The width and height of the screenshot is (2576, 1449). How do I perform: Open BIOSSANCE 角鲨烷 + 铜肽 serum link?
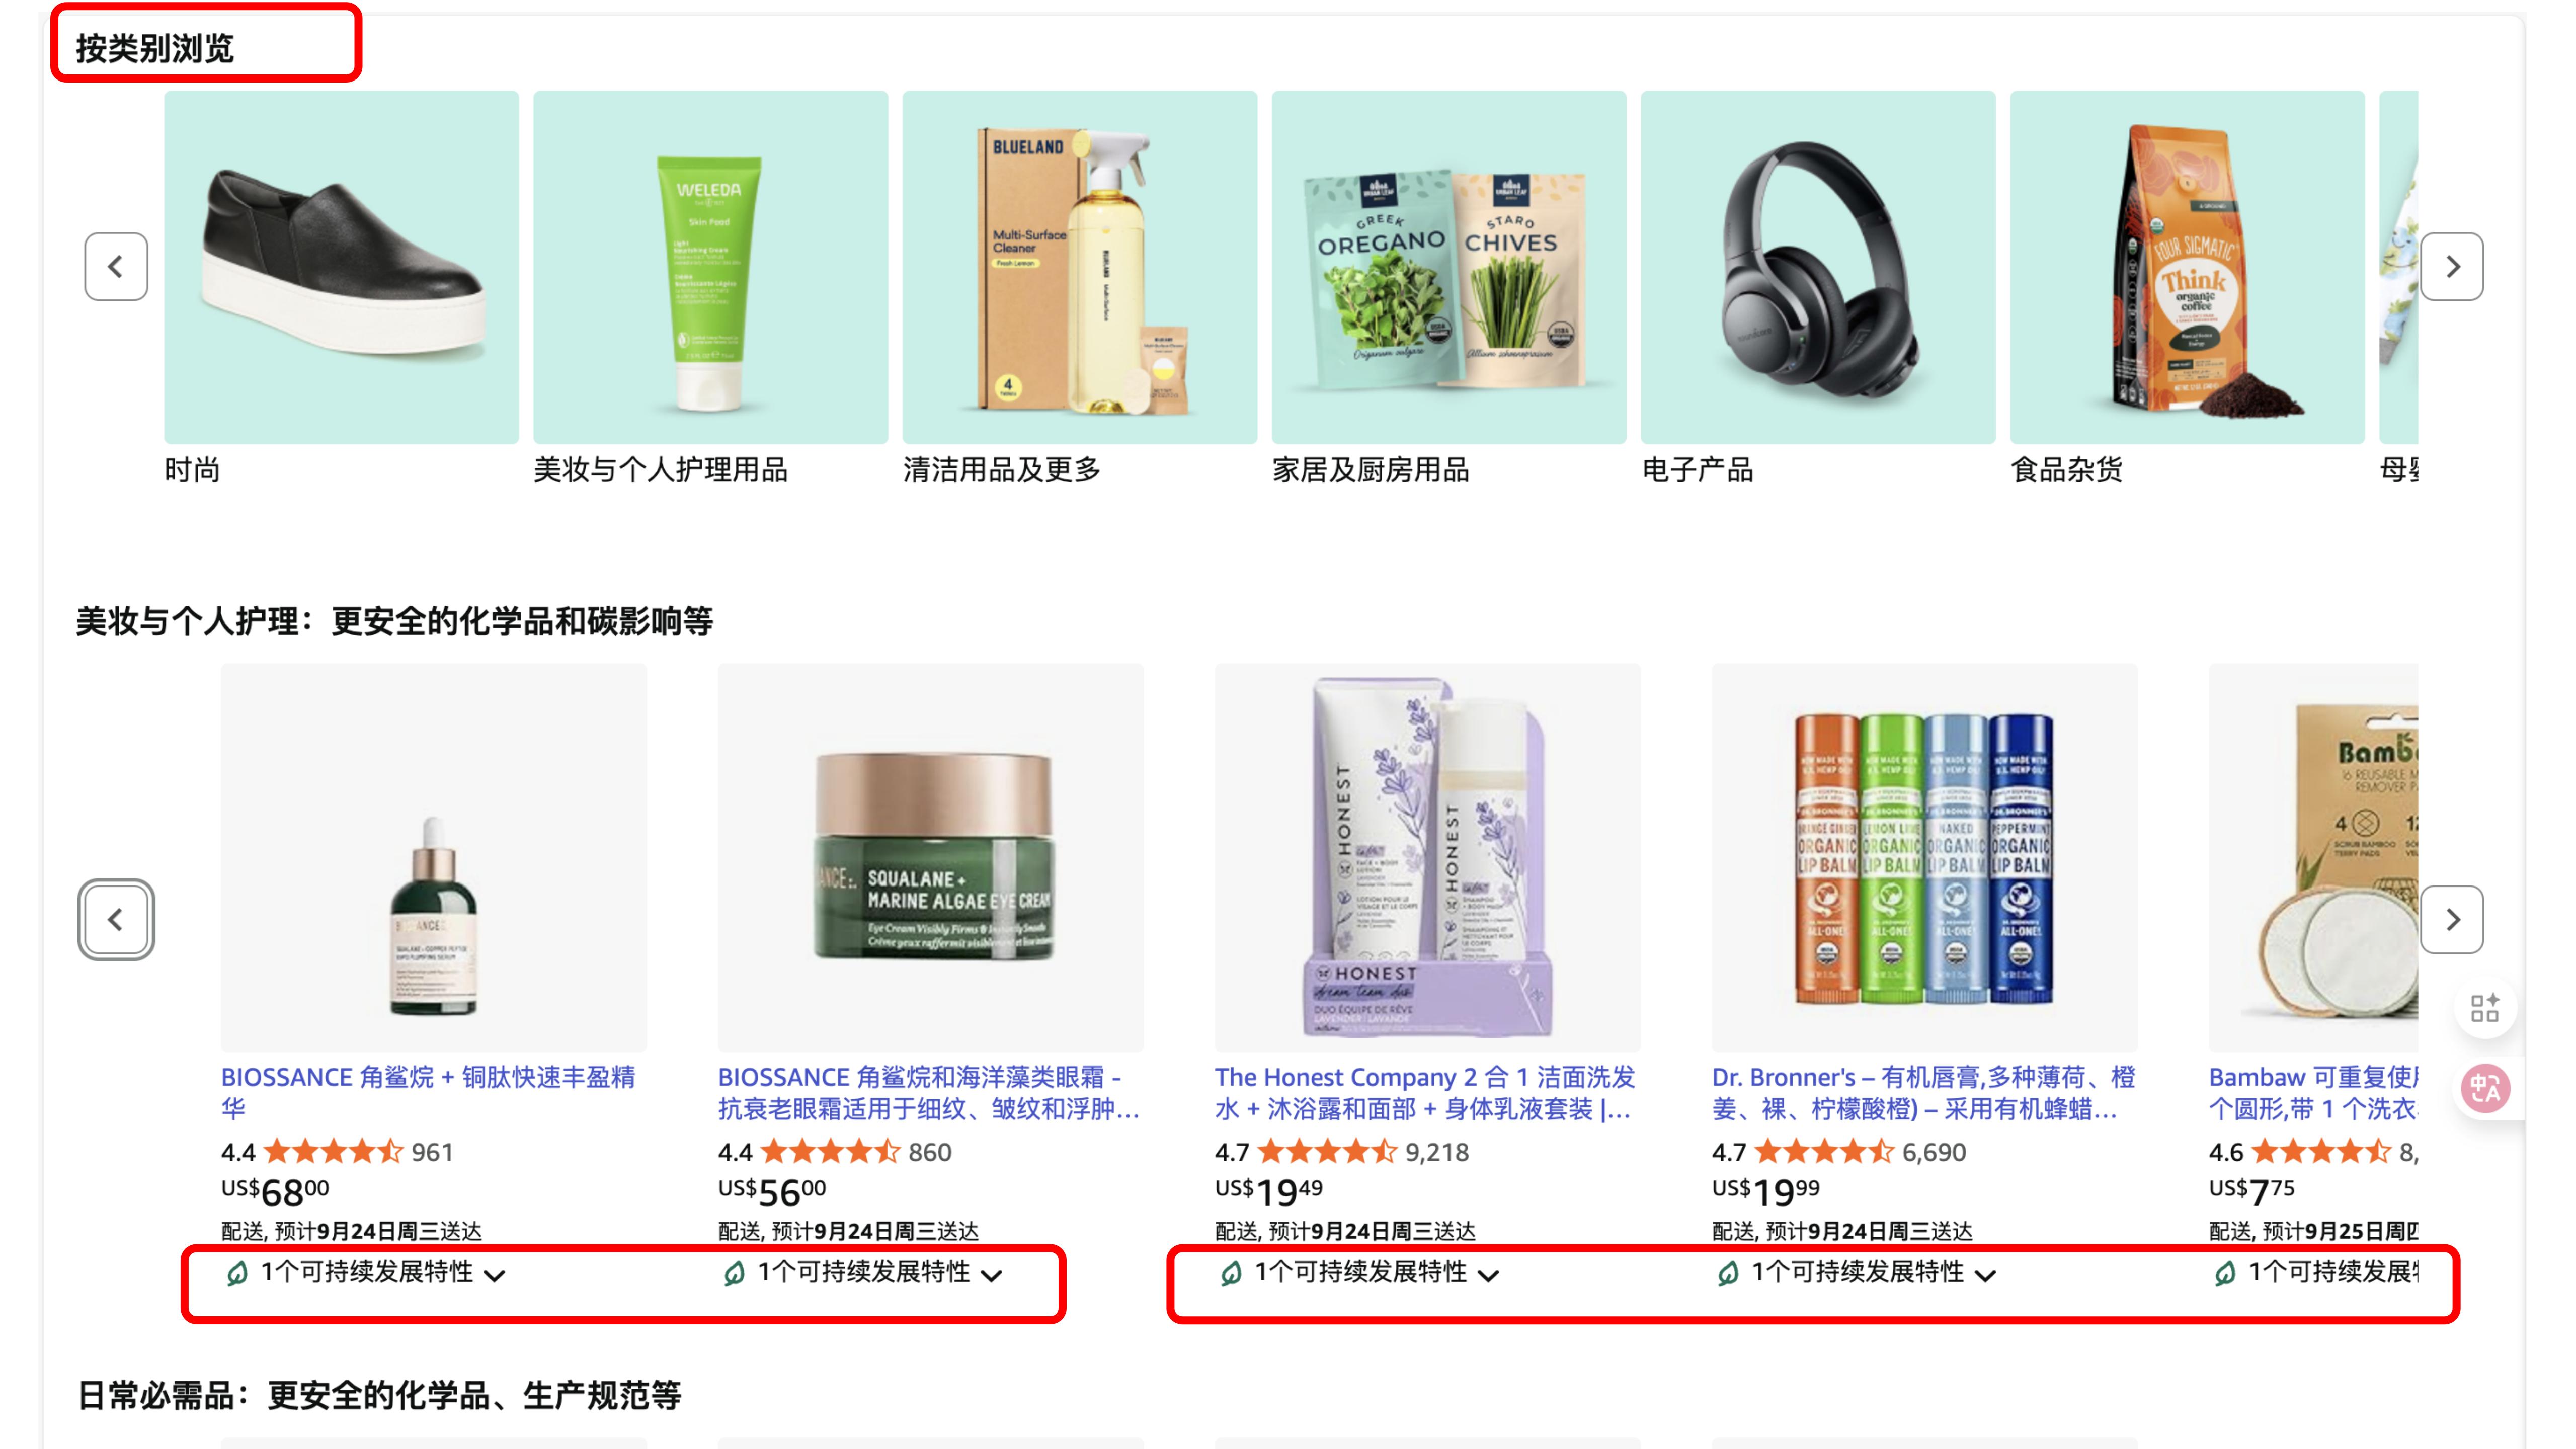coord(429,1093)
